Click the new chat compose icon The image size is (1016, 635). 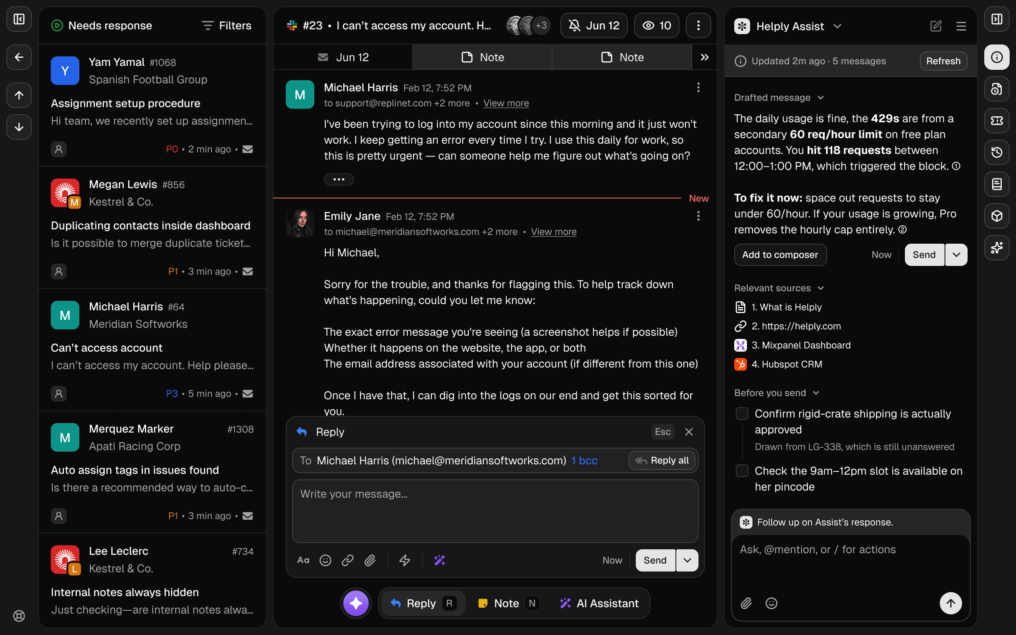tap(936, 26)
